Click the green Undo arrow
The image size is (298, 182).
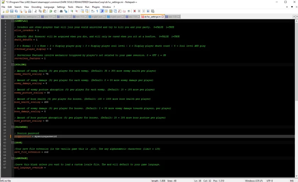pyautogui.click(x=50, y=11)
